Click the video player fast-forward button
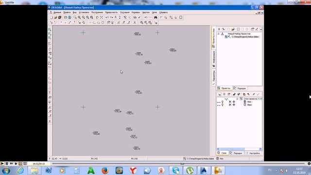This screenshot has width=311, height=175. click(x=11, y=164)
